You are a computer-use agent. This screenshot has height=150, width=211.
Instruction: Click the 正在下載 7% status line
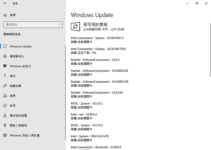coord(84,53)
